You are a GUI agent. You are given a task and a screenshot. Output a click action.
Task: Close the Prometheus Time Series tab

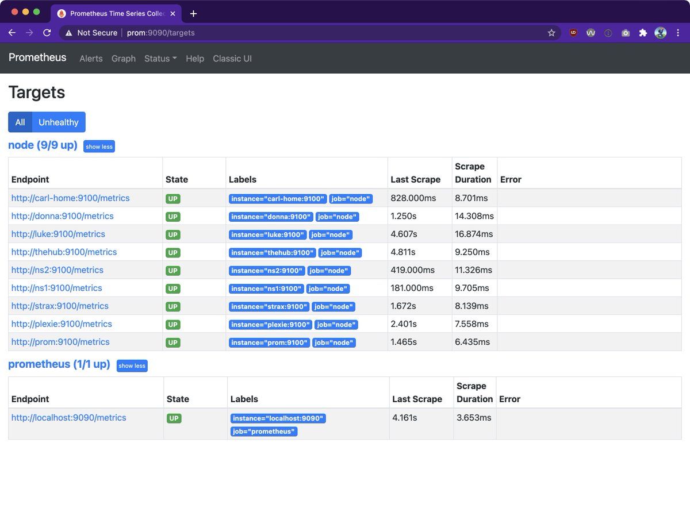pyautogui.click(x=172, y=13)
